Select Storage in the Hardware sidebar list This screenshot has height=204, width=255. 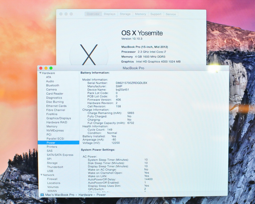(x=52, y=163)
